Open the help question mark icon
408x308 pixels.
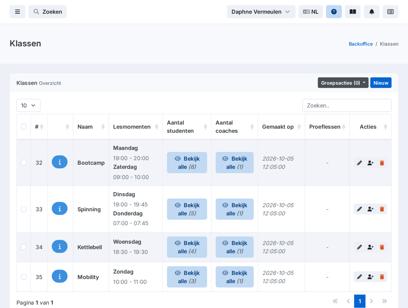pyautogui.click(x=334, y=12)
